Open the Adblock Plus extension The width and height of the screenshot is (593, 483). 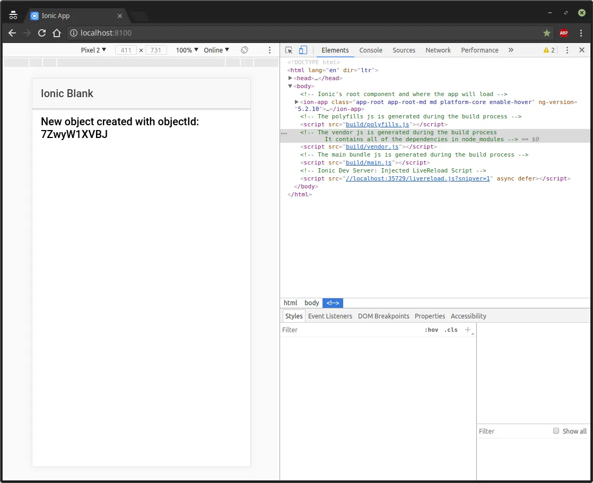pos(563,33)
